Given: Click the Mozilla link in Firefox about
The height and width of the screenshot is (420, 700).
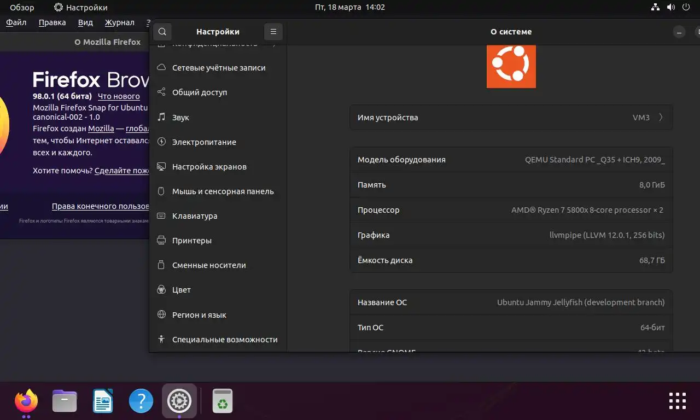Looking at the screenshot, I should tap(101, 129).
